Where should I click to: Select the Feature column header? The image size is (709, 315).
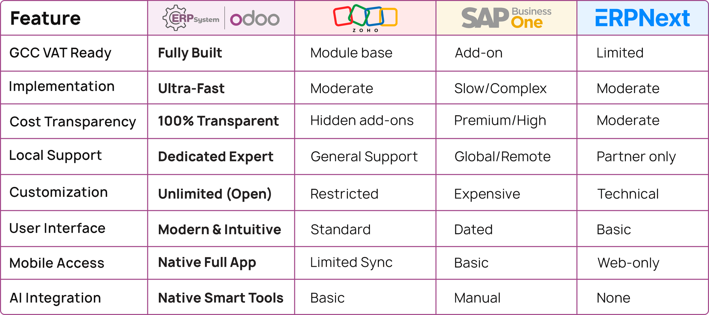(45, 18)
